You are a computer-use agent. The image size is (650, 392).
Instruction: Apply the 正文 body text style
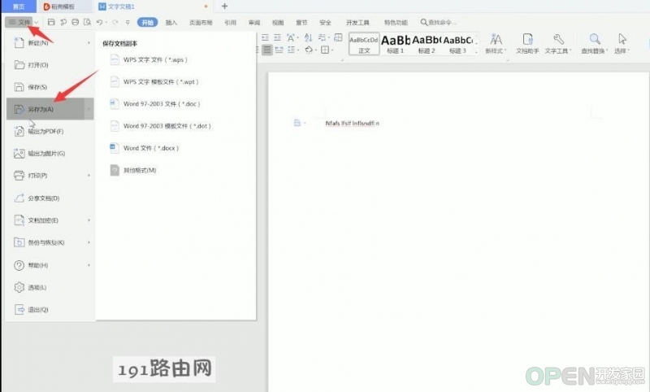click(x=364, y=44)
